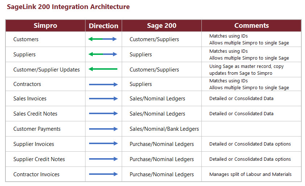Select the Sales Invoices direction arrow

(x=104, y=99)
